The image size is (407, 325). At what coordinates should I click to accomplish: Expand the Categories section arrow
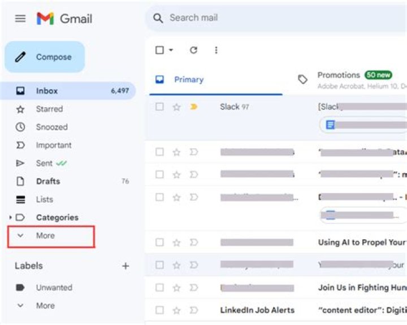click(x=10, y=217)
